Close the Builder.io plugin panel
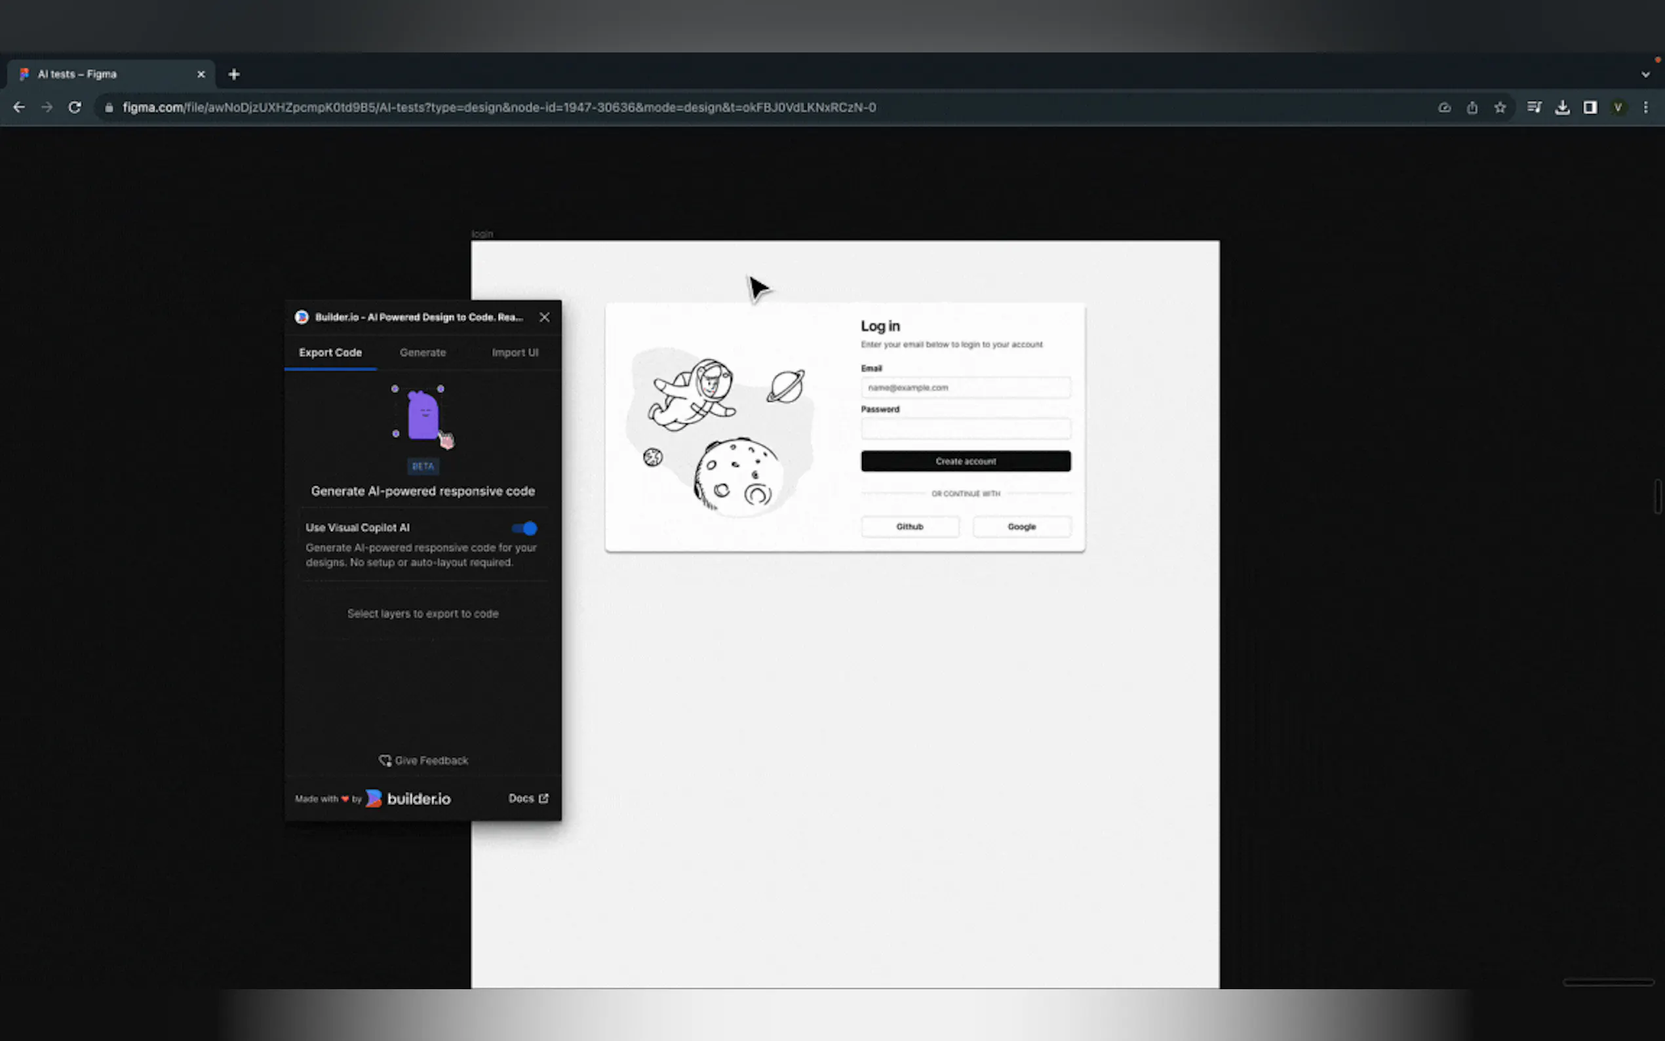 545,317
